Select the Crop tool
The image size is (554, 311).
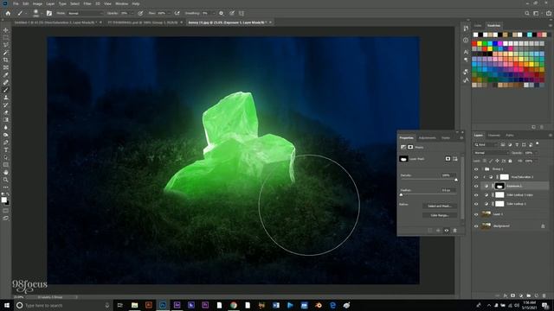(6, 60)
